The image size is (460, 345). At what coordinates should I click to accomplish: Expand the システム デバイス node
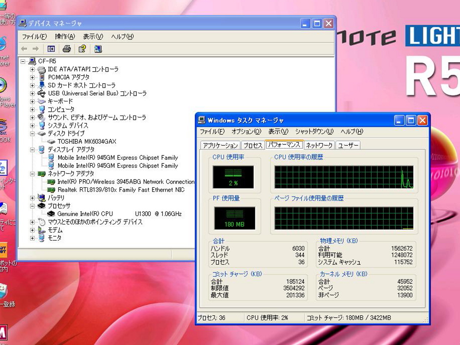pos(32,126)
